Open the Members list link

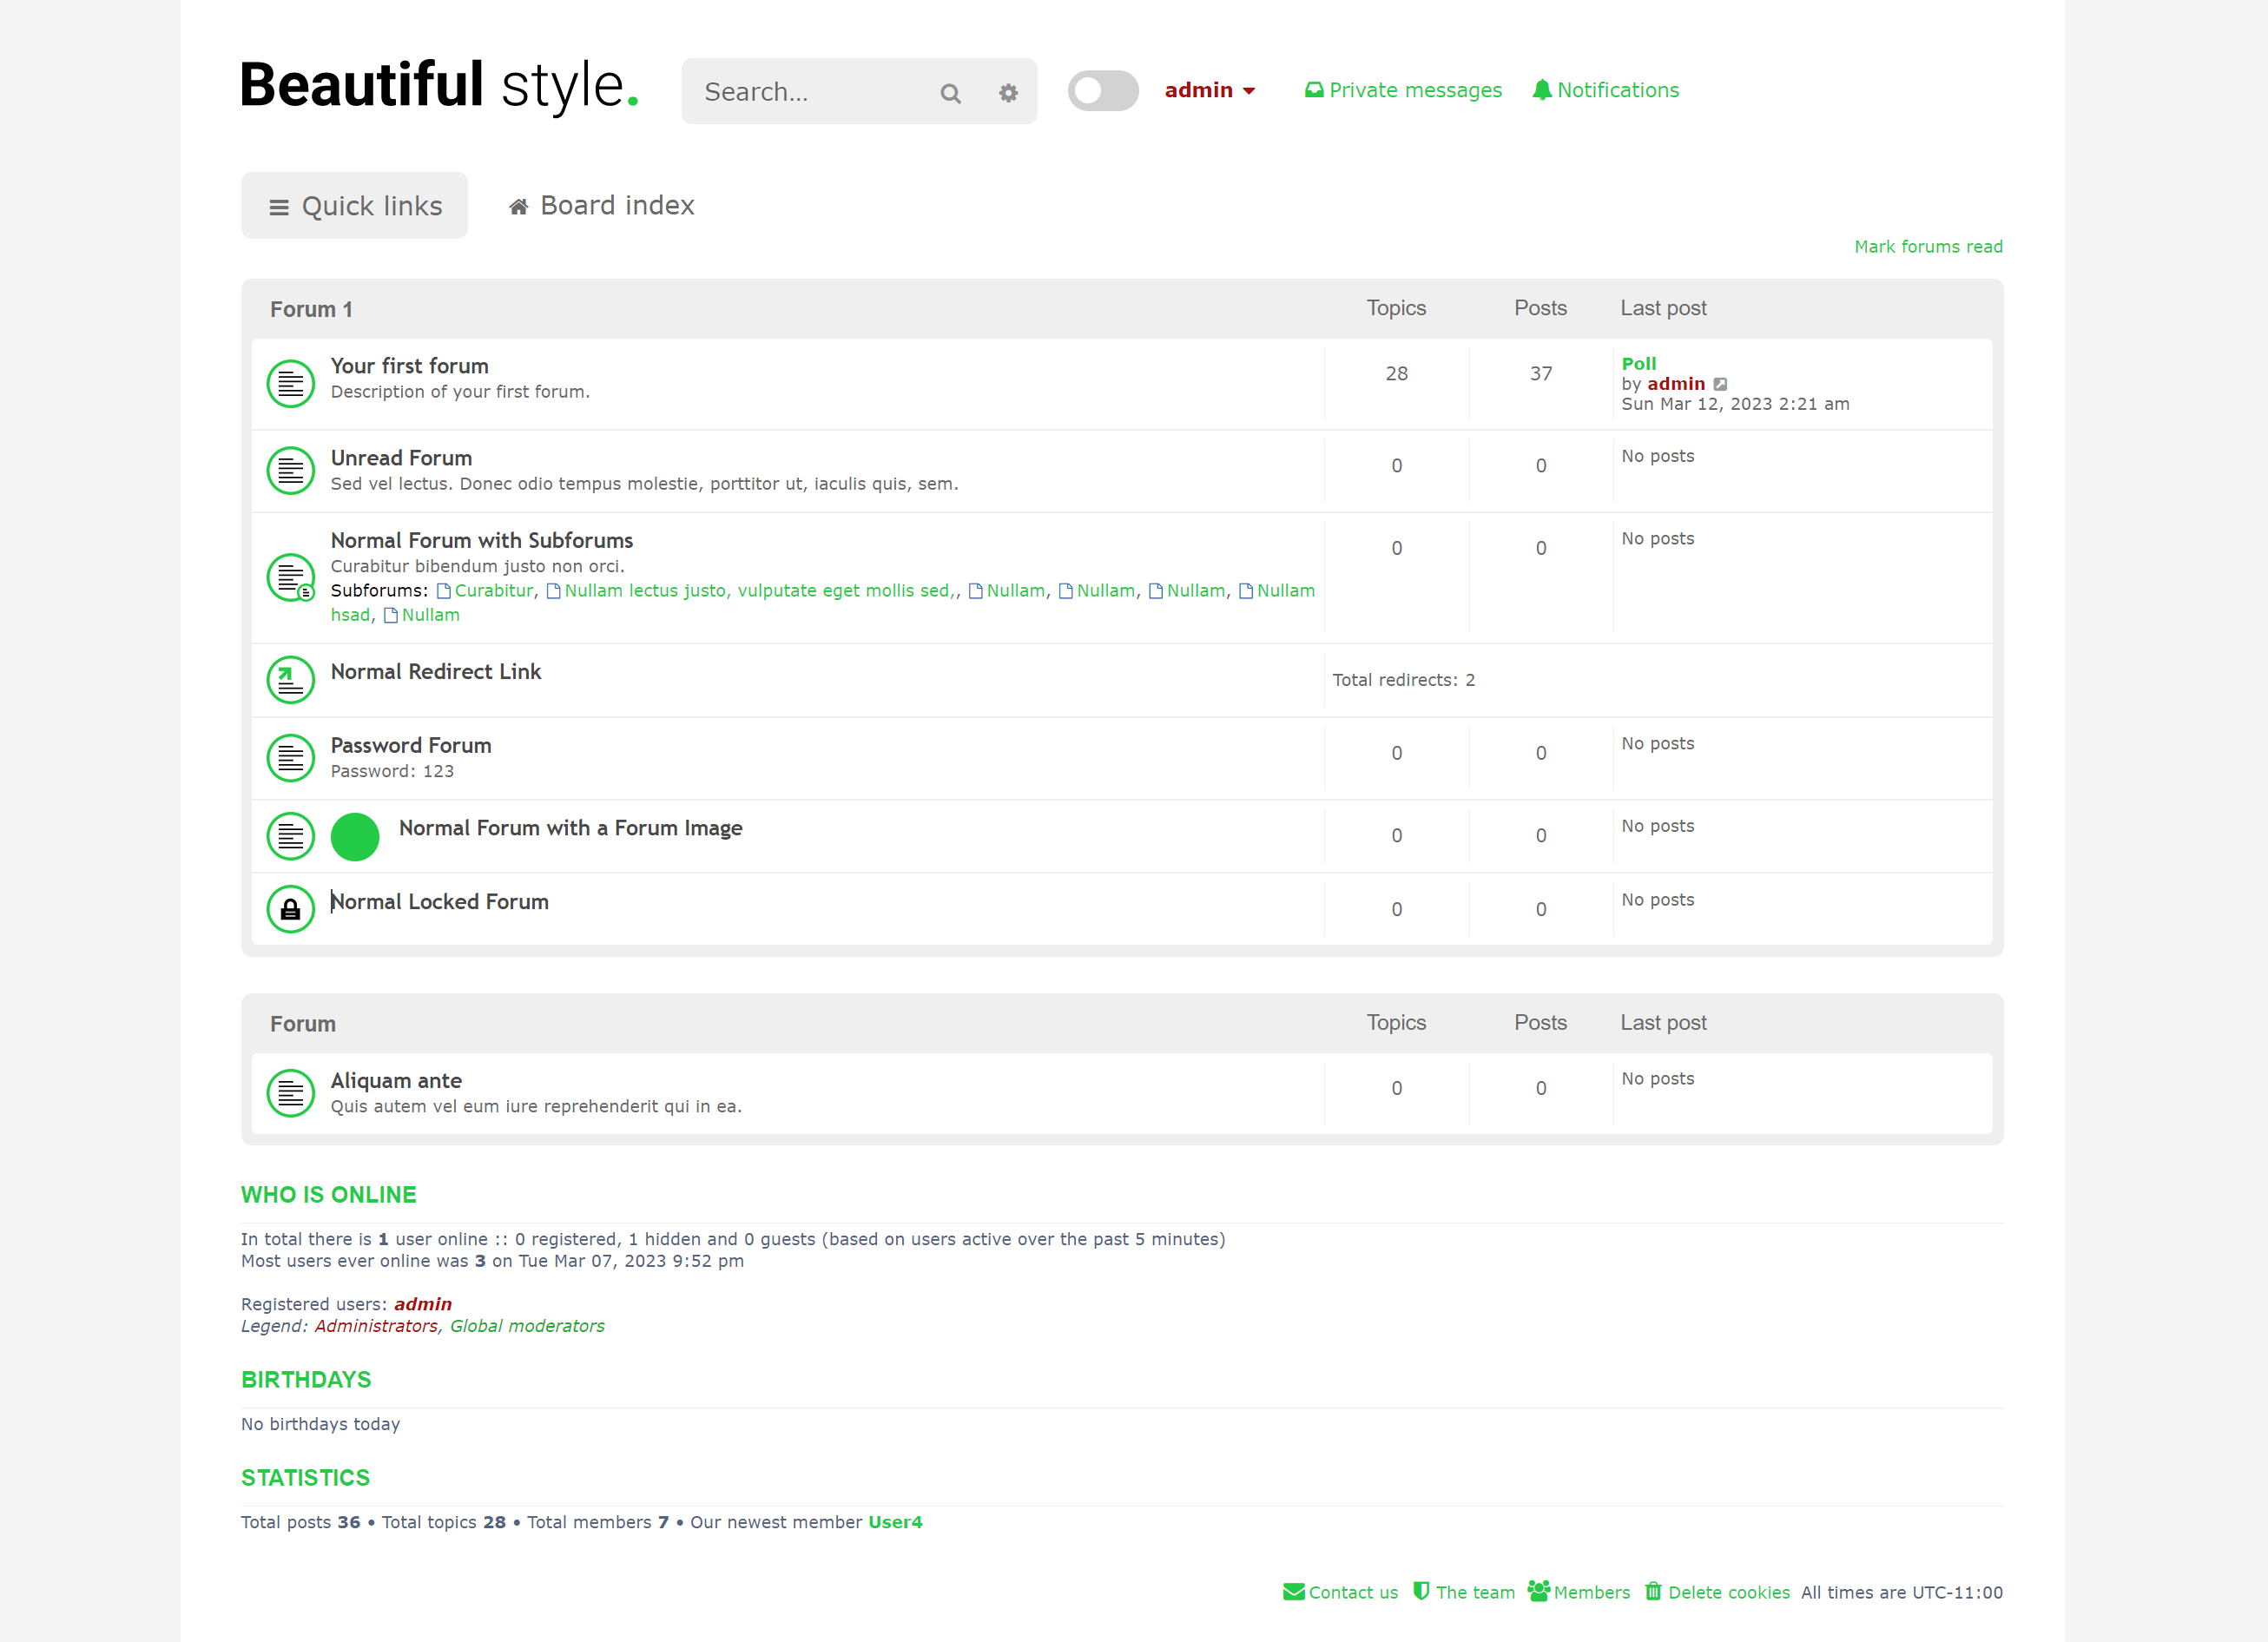tap(1579, 1592)
